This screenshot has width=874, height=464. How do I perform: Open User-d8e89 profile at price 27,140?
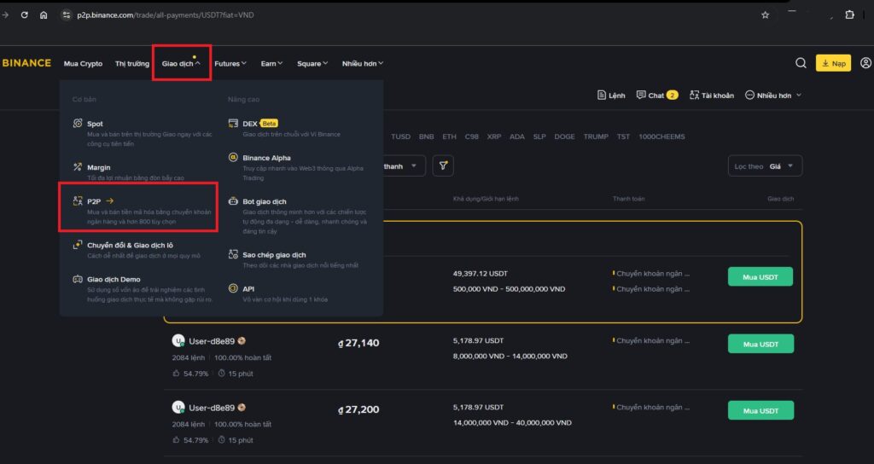[212, 341]
